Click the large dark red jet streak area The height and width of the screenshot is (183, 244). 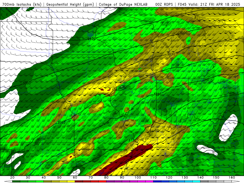pos(124,160)
